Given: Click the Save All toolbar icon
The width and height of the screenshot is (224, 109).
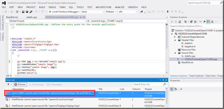Looking at the screenshot, I should [x=31, y=12].
